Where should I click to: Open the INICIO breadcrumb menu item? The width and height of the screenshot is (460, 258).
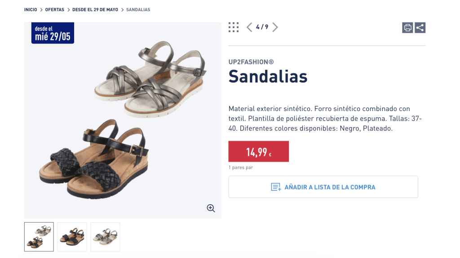click(30, 9)
